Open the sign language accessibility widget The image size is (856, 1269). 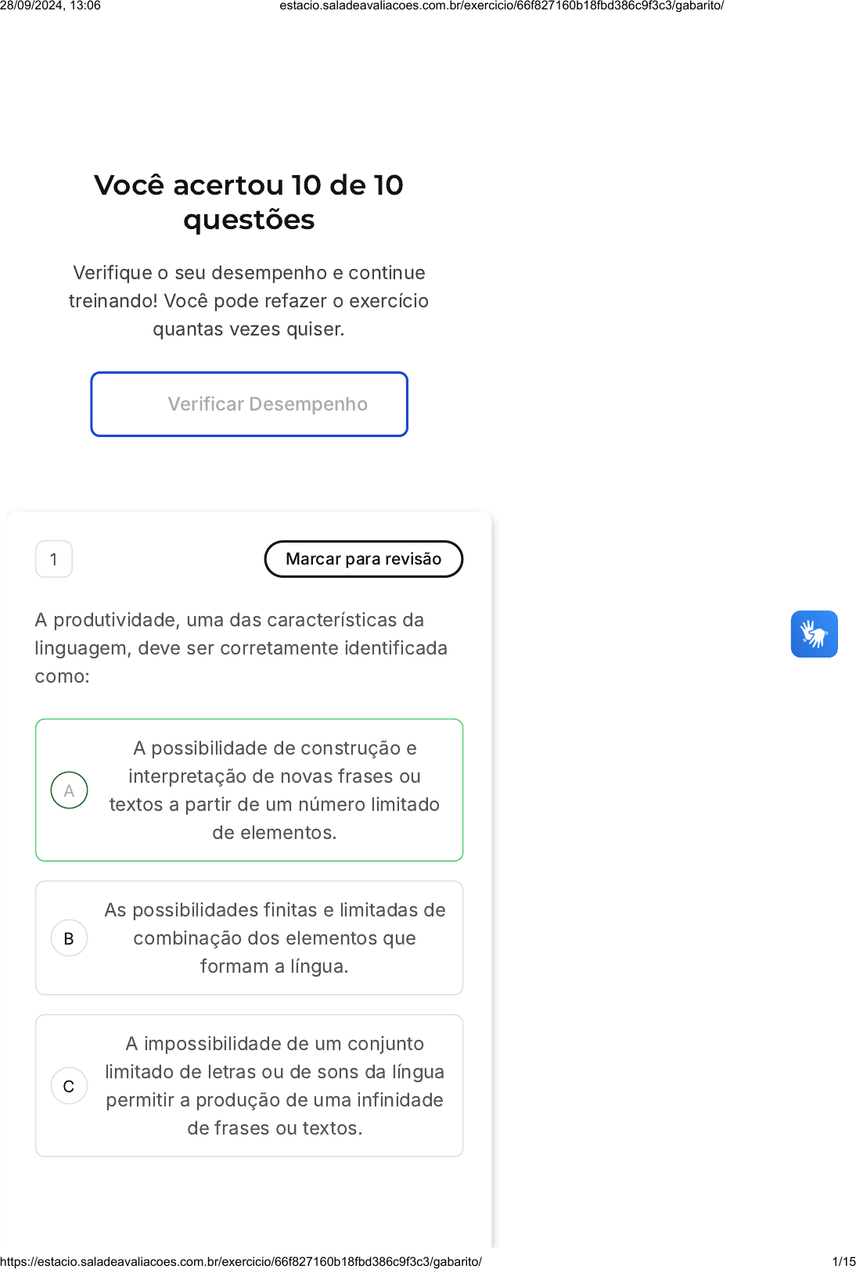click(814, 634)
